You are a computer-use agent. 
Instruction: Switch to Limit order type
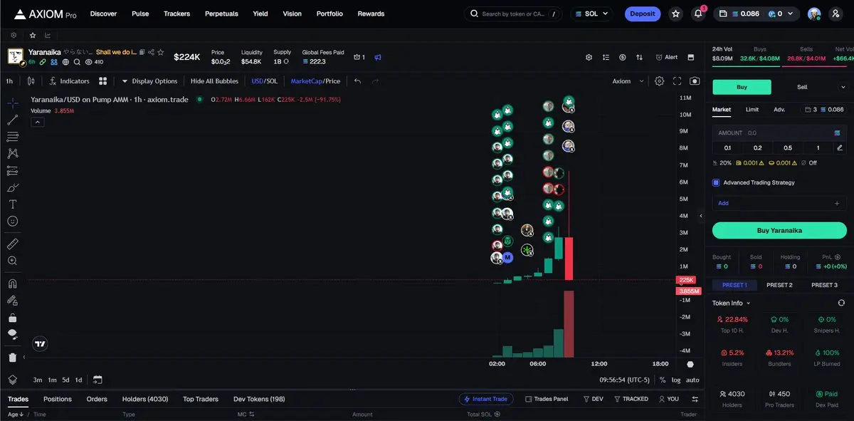click(752, 110)
